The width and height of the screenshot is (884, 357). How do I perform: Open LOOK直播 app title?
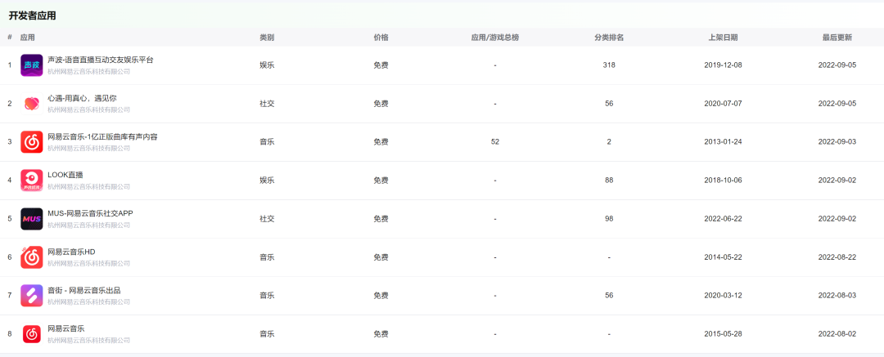(x=65, y=175)
